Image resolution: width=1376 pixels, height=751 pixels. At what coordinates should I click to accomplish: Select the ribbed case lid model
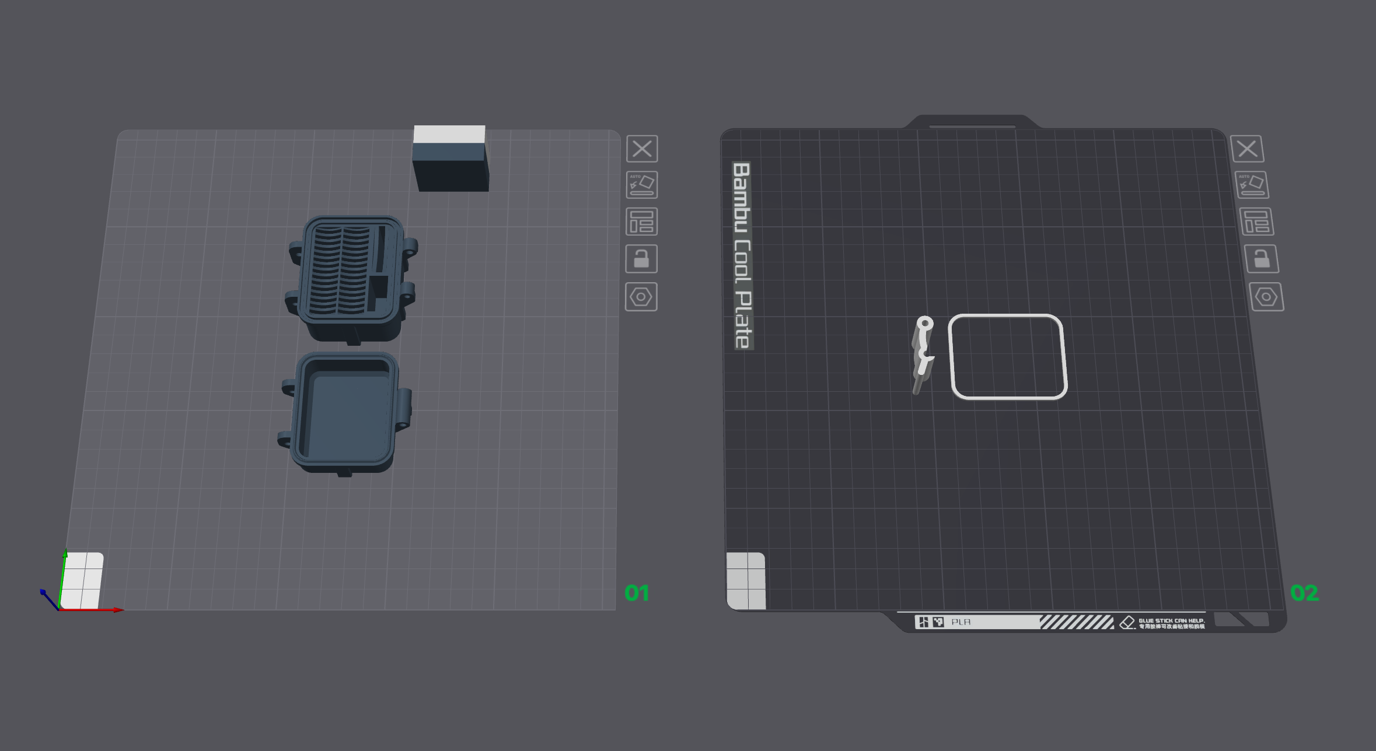[x=352, y=279]
